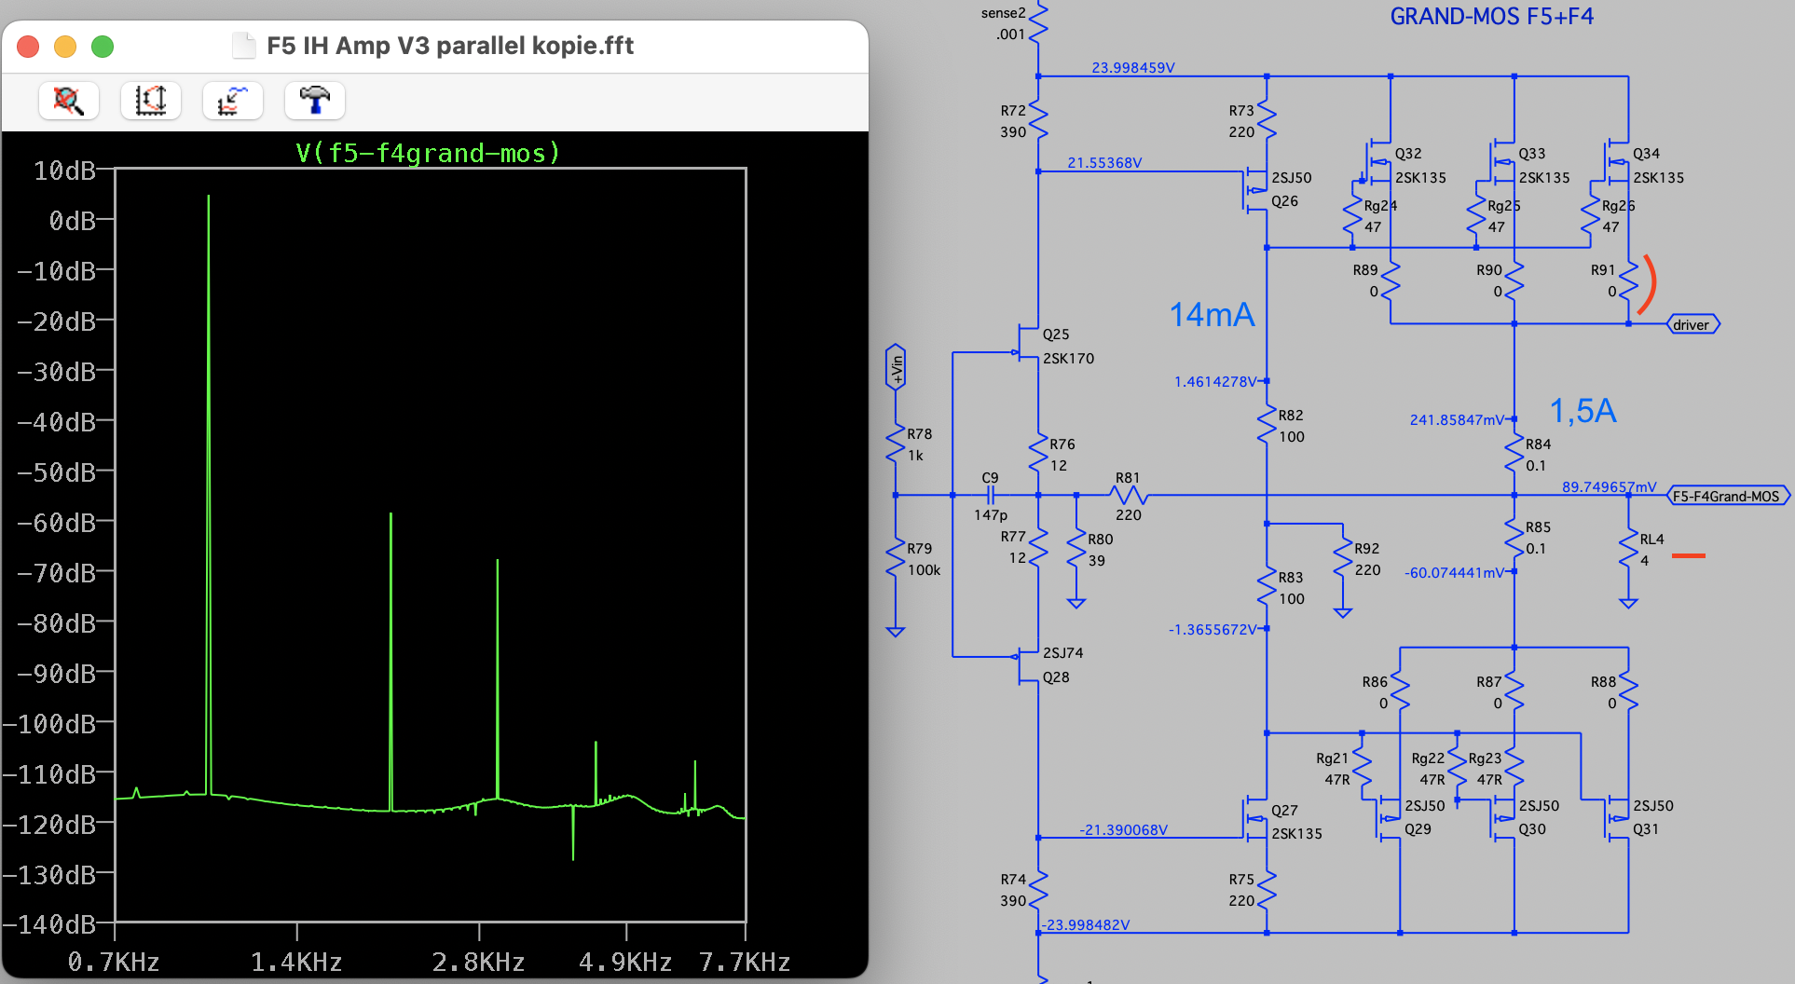This screenshot has height=984, width=1795.
Task: Click the 14mA annotation text
Action: pyautogui.click(x=1212, y=315)
